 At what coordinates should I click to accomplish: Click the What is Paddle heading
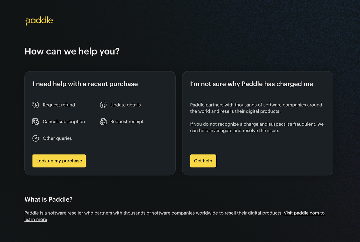click(49, 199)
